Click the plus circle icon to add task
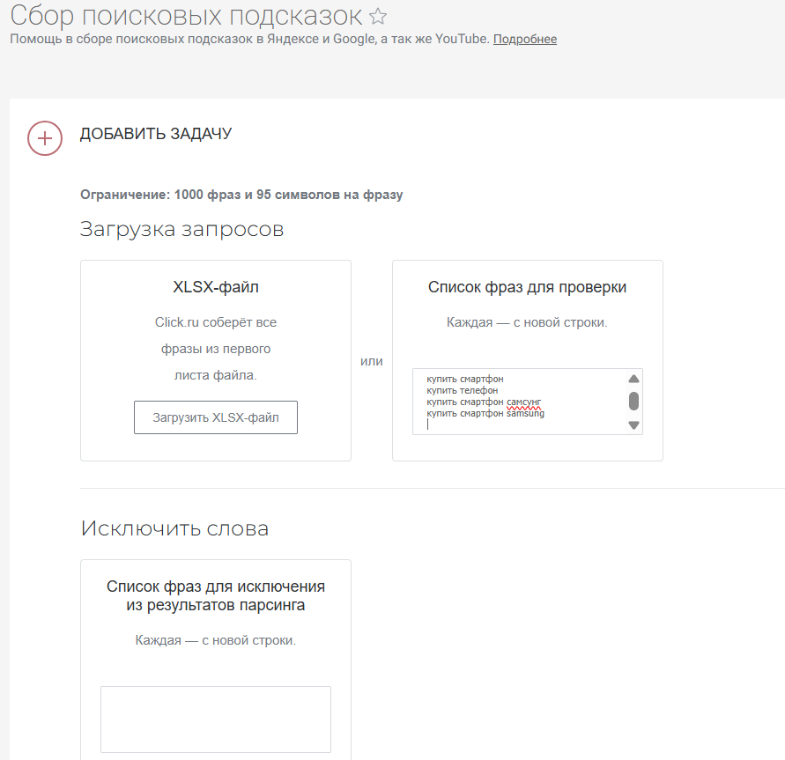Screen dimensions: 785x760 coord(45,138)
